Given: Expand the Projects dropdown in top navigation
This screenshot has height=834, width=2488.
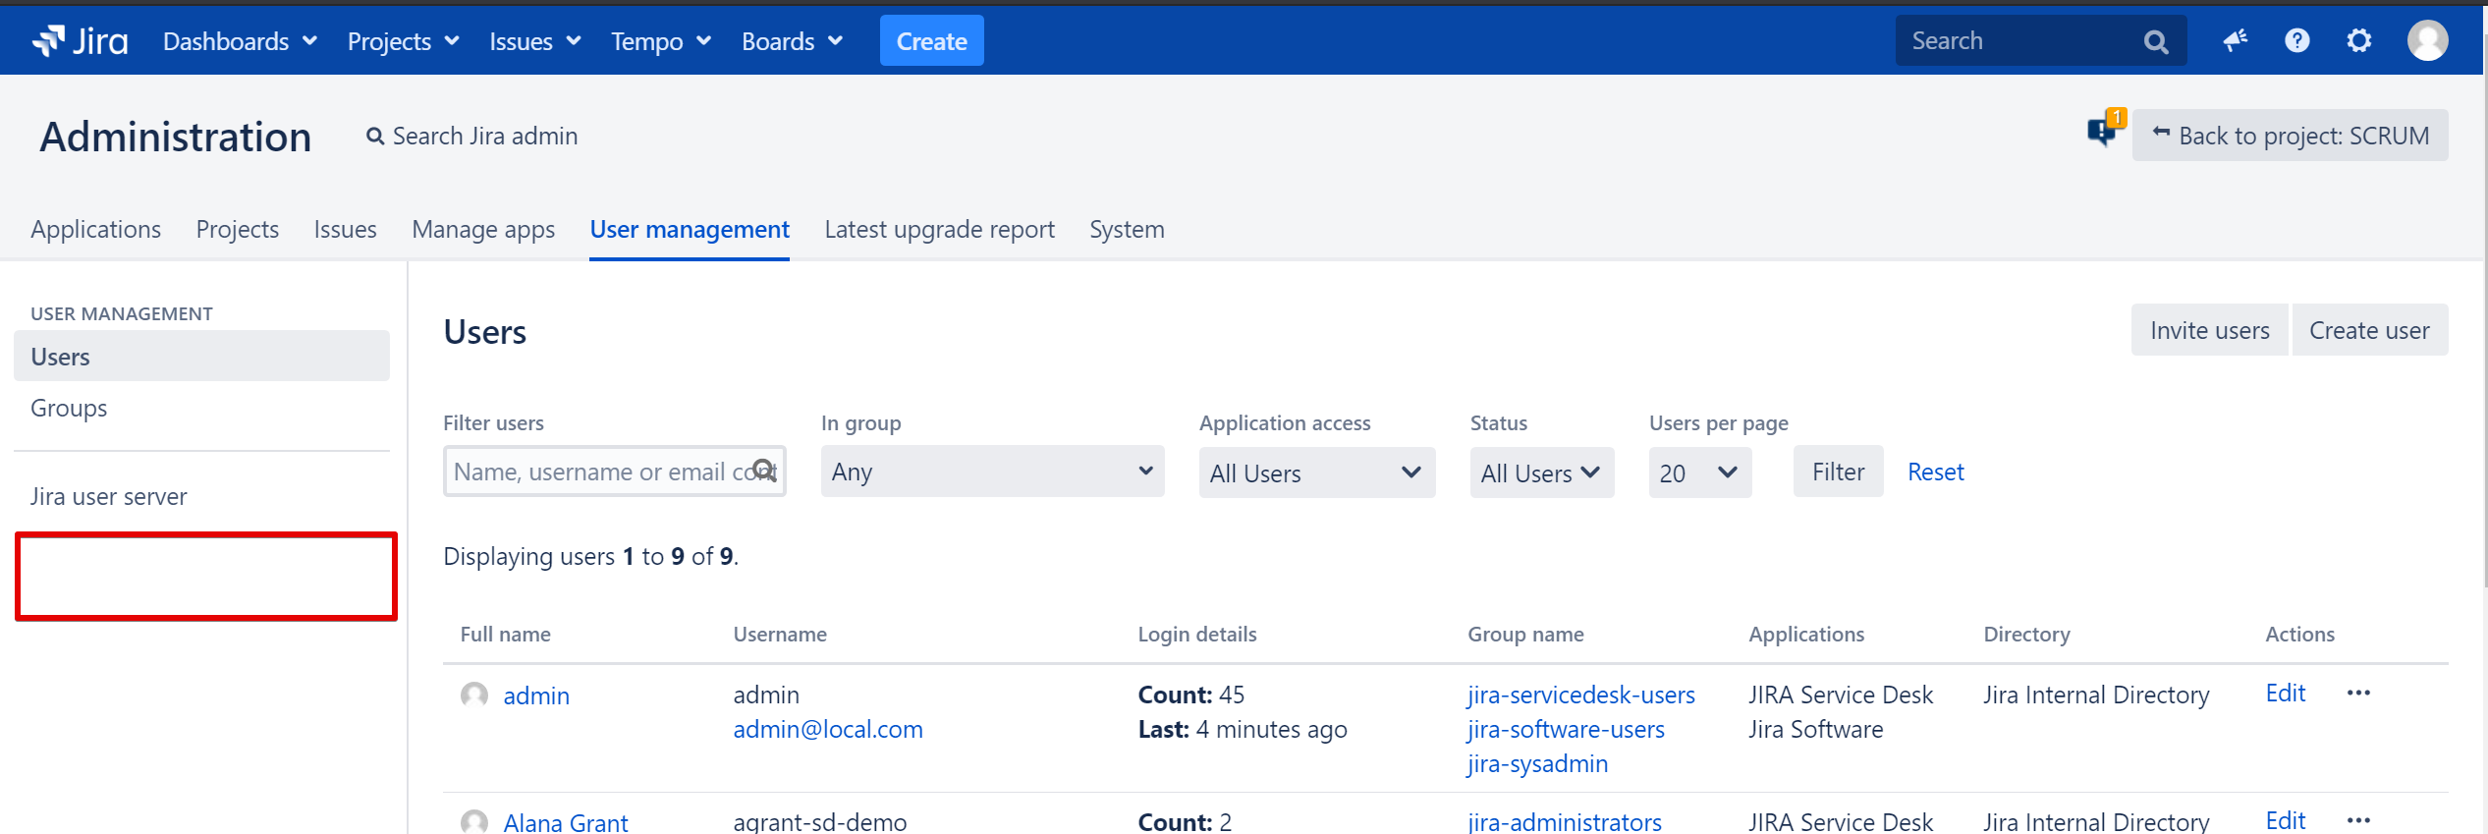Looking at the screenshot, I should coord(403,41).
